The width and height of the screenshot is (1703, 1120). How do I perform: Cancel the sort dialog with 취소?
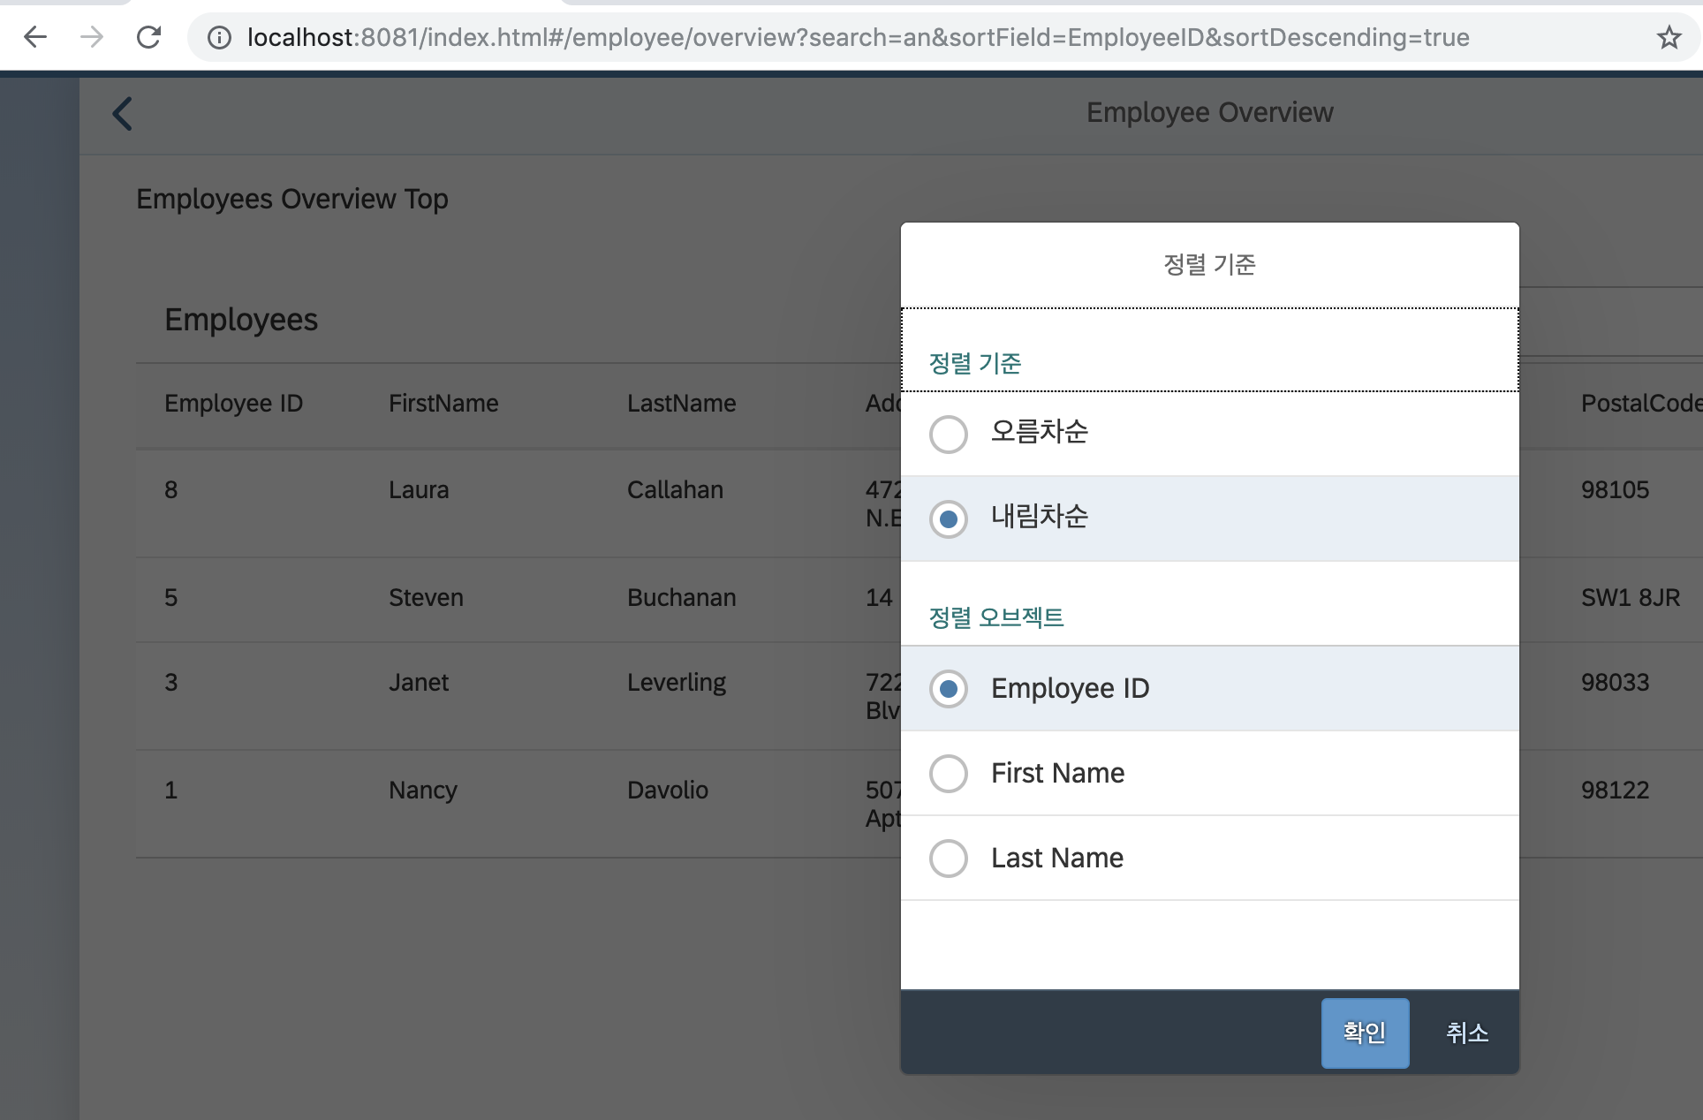[1466, 1032]
